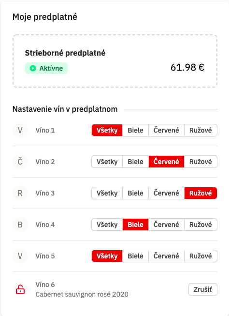Set Víno 4 to Všetky
The width and height of the screenshot is (229, 316).
pyautogui.click(x=107, y=225)
